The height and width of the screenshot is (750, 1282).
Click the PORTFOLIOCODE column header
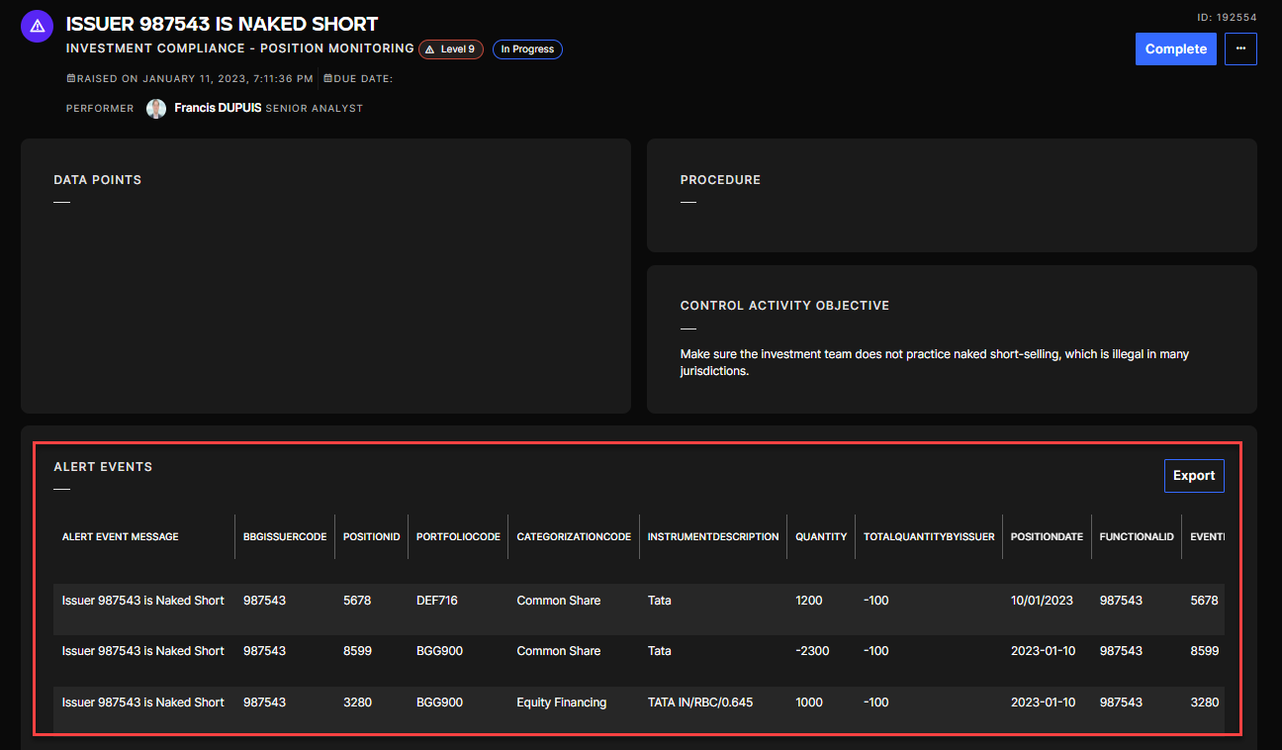point(458,536)
